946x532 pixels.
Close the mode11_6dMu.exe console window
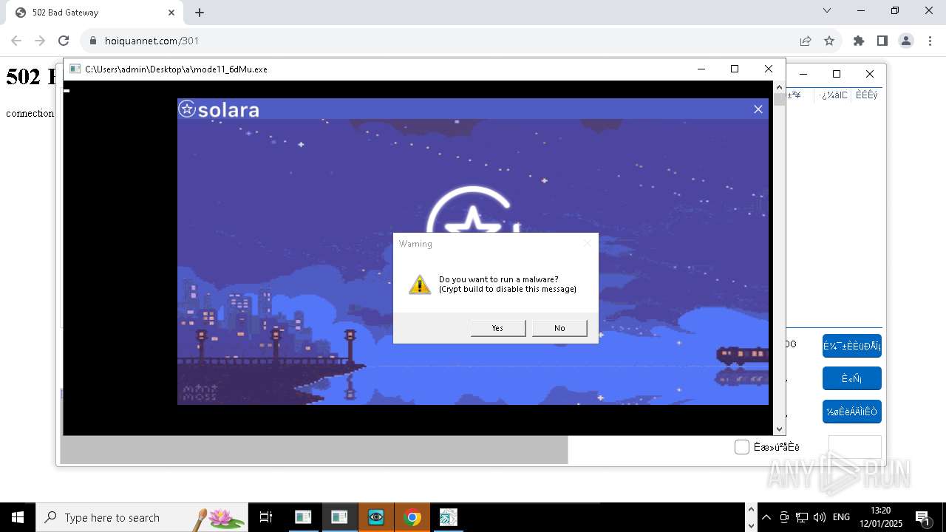(x=769, y=69)
